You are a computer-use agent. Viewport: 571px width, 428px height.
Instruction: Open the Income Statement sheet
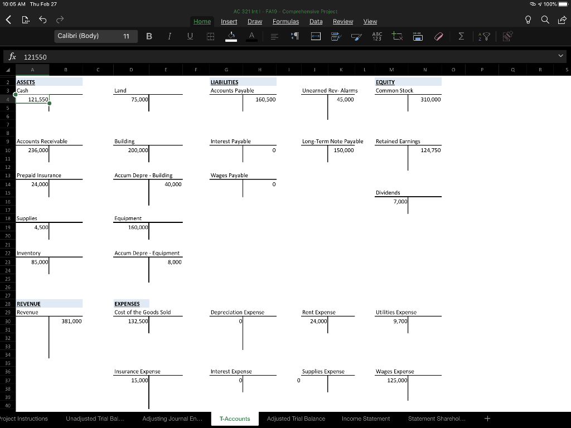pyautogui.click(x=366, y=419)
